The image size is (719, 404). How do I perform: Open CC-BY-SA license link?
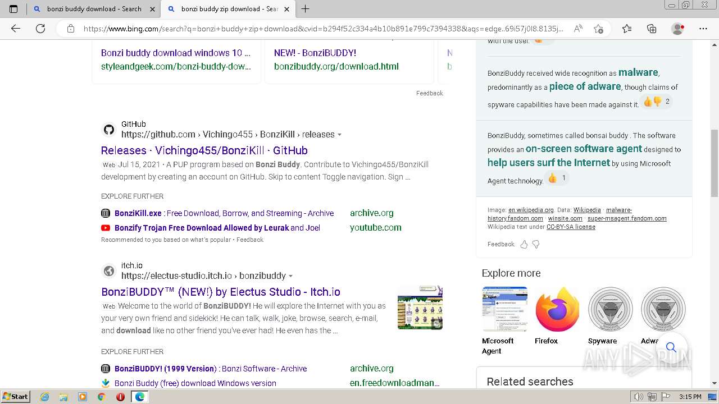571,227
